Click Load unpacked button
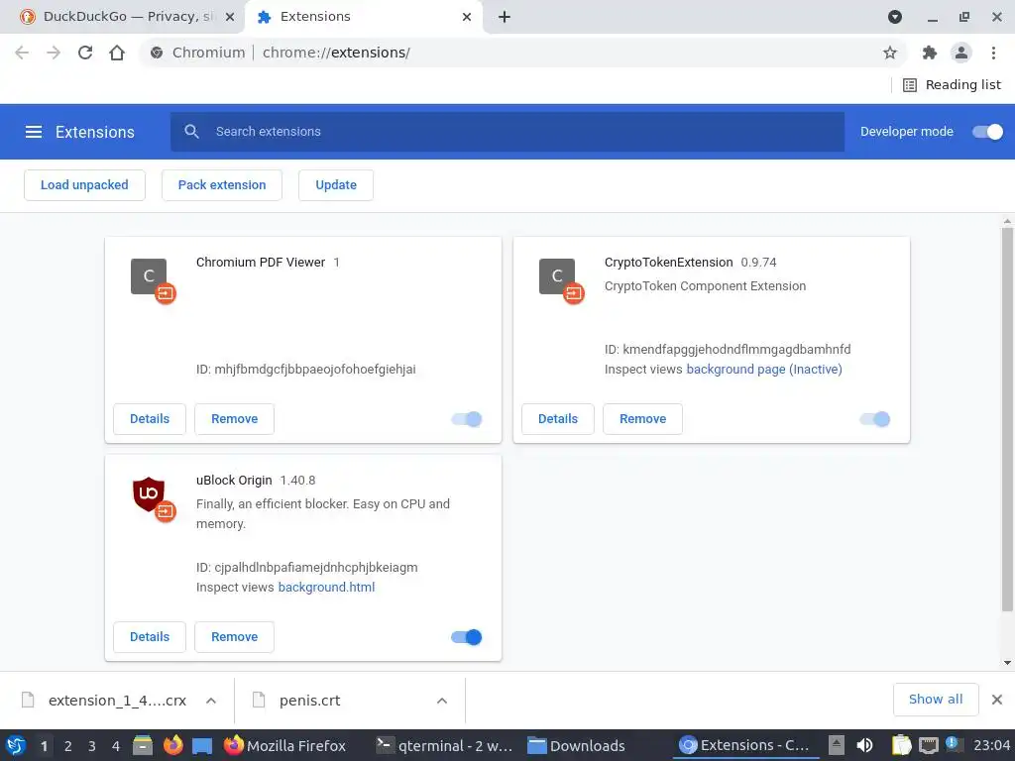This screenshot has width=1015, height=761. pyautogui.click(x=85, y=185)
